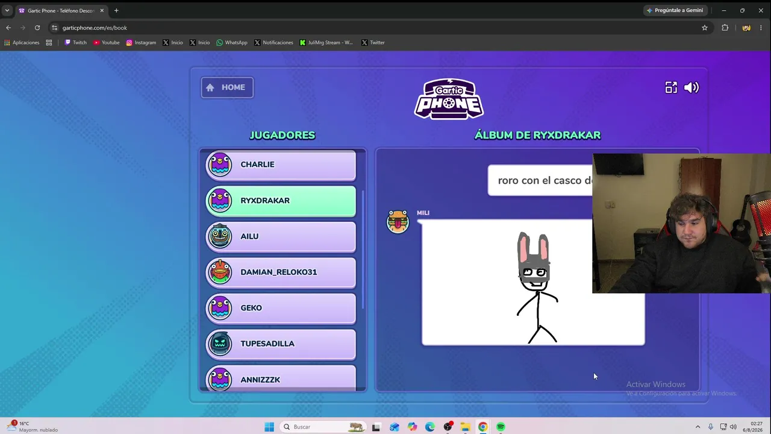
Task: Open the Notificaciones bookmark
Action: [273, 43]
